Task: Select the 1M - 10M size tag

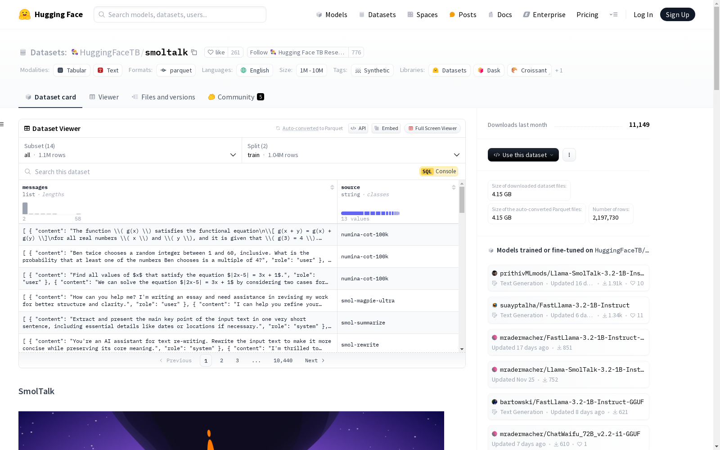Action: (x=311, y=70)
